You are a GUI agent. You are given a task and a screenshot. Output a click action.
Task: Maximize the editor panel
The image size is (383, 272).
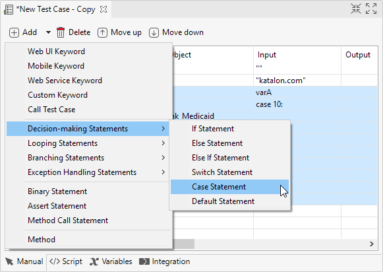[371, 9]
